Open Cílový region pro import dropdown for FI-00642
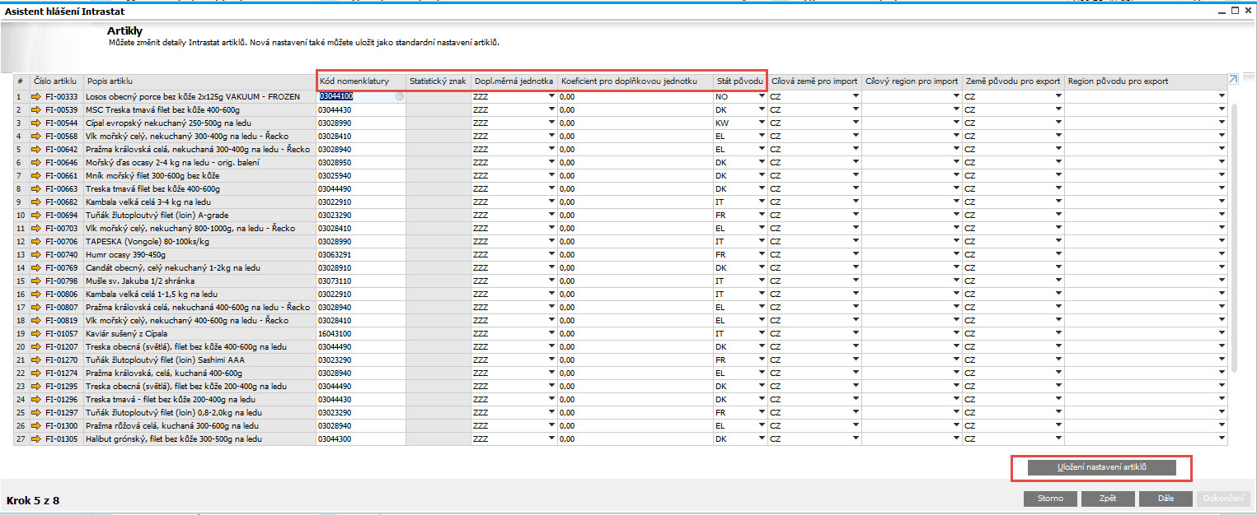This screenshot has height=515, width=1257. (956, 149)
